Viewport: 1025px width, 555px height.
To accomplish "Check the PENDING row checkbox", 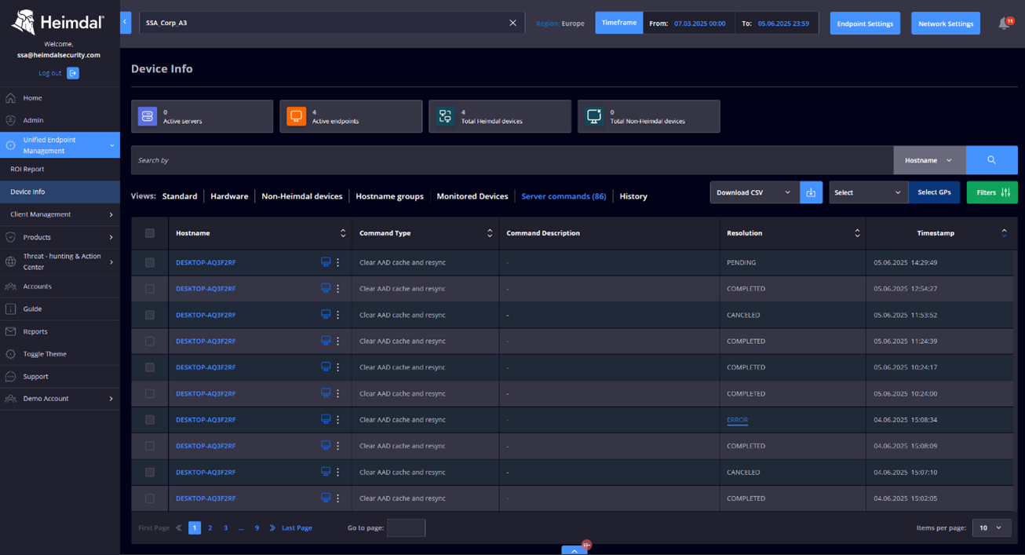I will [150, 262].
